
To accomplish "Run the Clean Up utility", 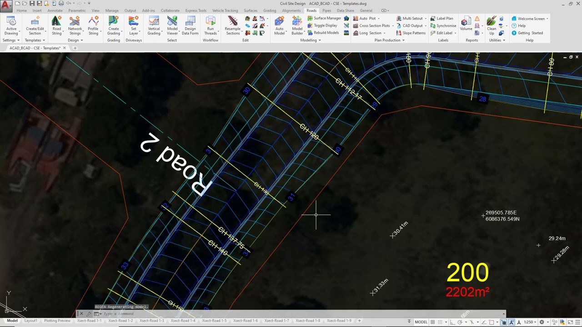I will click(492, 25).
